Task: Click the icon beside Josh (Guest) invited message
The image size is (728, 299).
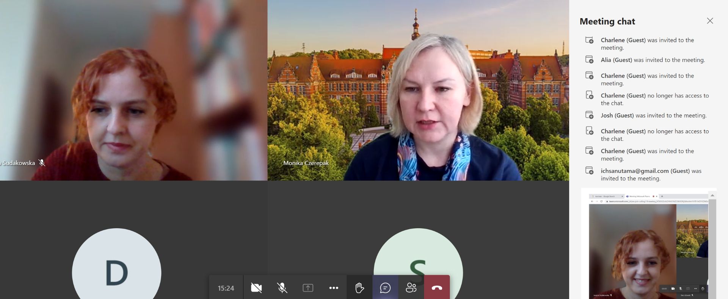Action: (x=589, y=115)
